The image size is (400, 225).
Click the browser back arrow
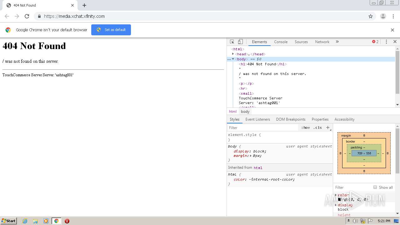pos(7,16)
